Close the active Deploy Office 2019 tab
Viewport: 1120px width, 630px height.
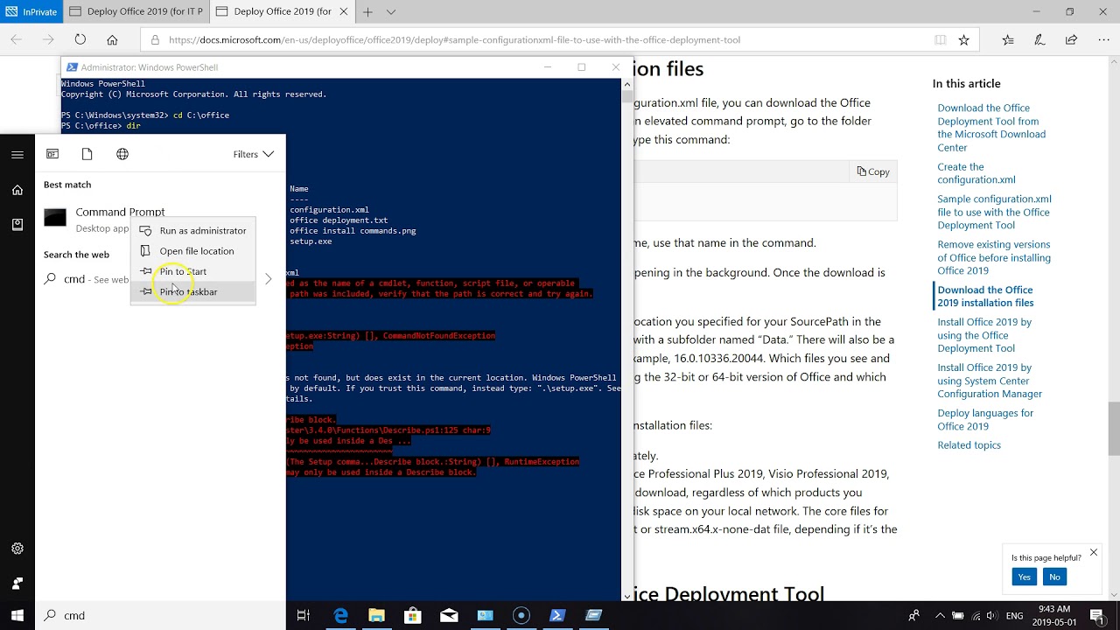345,12
